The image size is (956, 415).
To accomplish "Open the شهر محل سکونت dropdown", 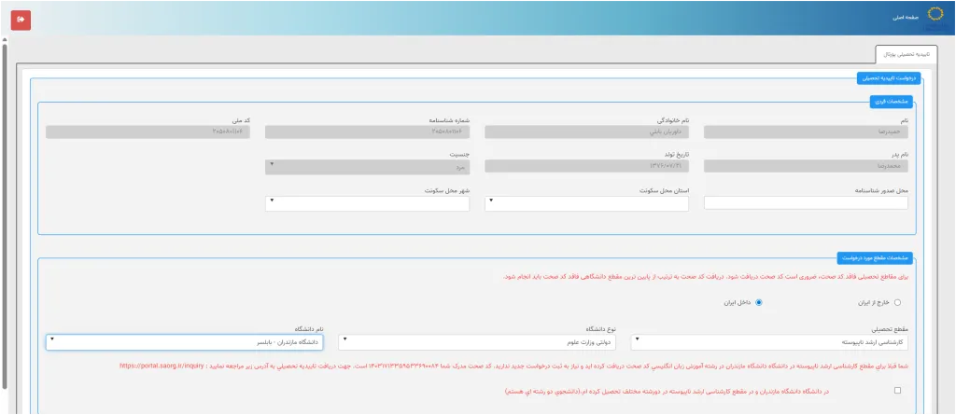I will tap(368, 202).
